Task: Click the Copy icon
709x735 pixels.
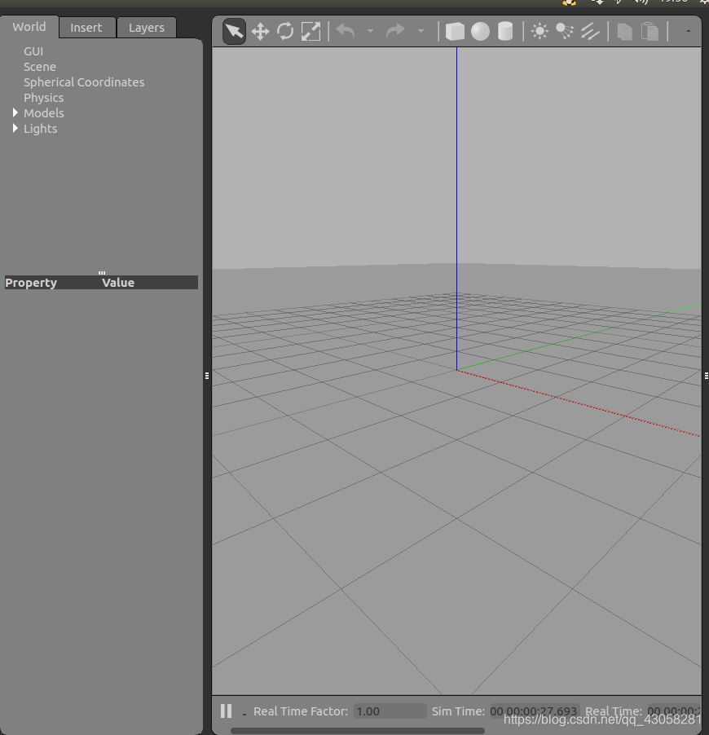Action: [624, 32]
